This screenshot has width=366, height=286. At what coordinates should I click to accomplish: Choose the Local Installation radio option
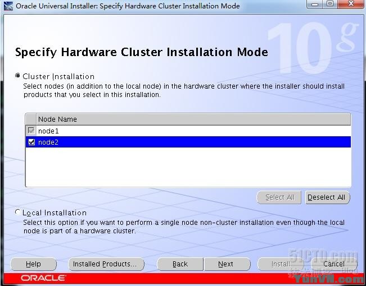click(17, 212)
